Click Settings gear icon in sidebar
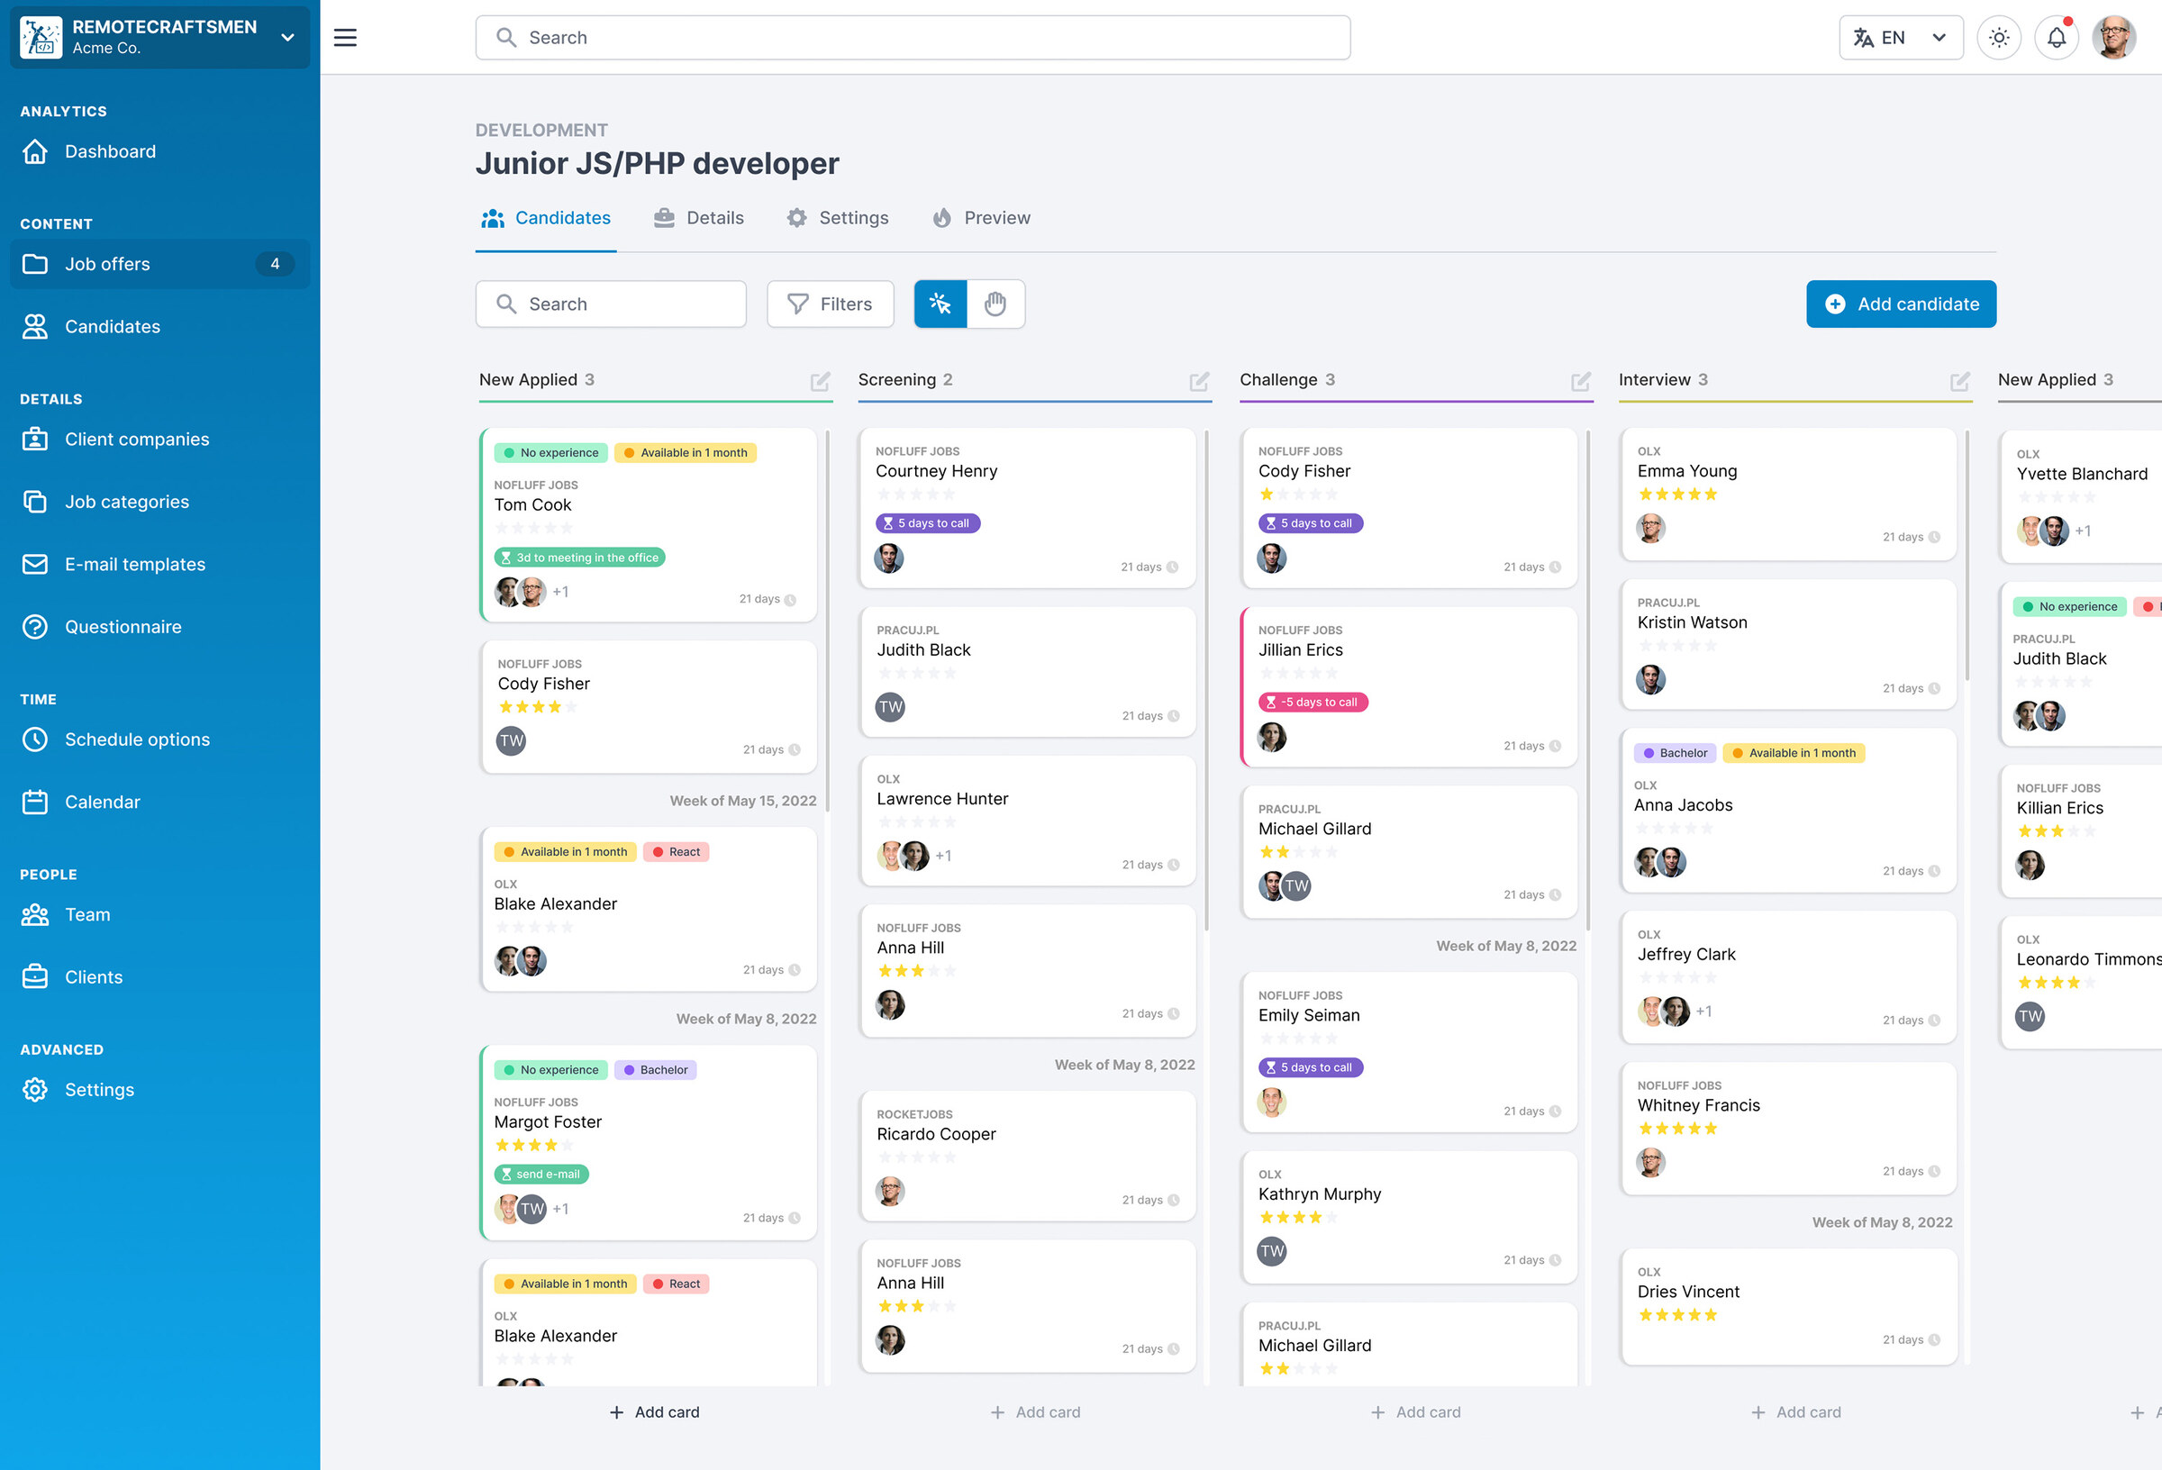 click(x=35, y=1090)
